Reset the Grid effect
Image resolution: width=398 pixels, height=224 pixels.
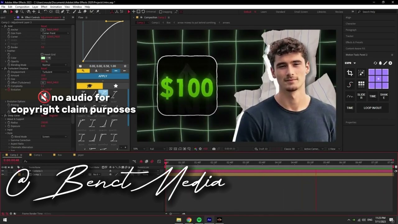tap(44, 26)
